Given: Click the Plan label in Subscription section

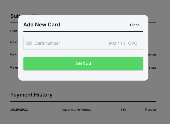Looking at the screenshot, I should pyautogui.click(x=14, y=31).
